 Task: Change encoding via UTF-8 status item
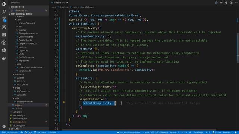pyautogui.click(x=184, y=133)
